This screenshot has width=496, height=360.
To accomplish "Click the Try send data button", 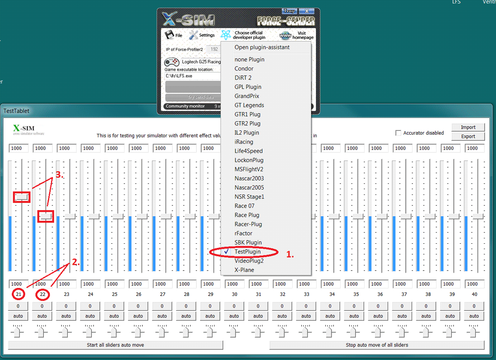I will tap(193, 97).
